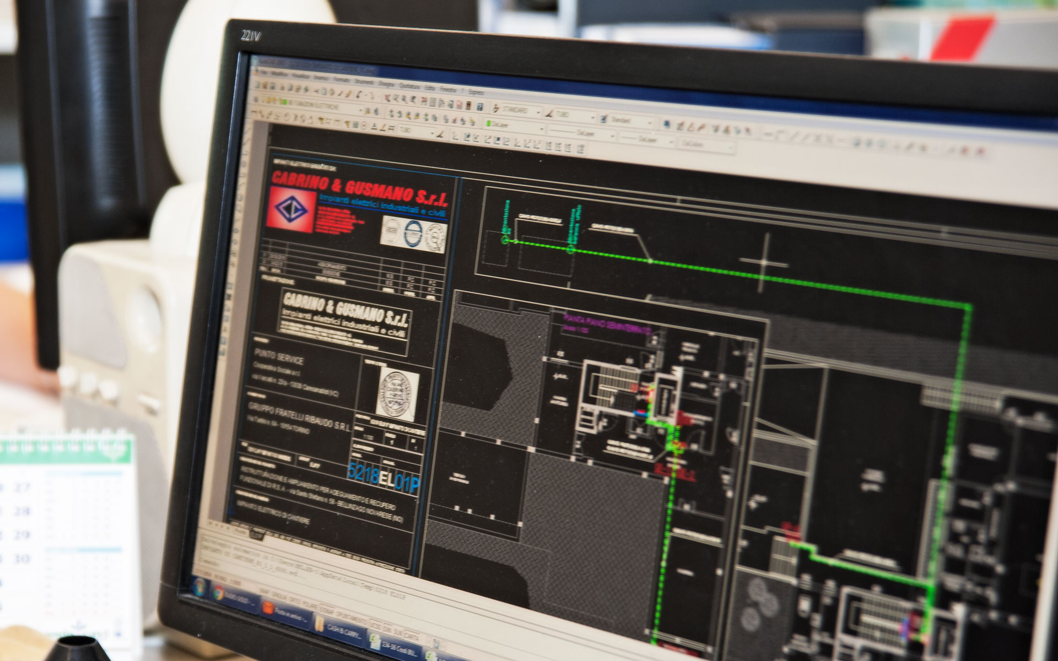Expand the TUBO dropdown in the dimension toolbar
1058x661 pixels.
pos(432,133)
